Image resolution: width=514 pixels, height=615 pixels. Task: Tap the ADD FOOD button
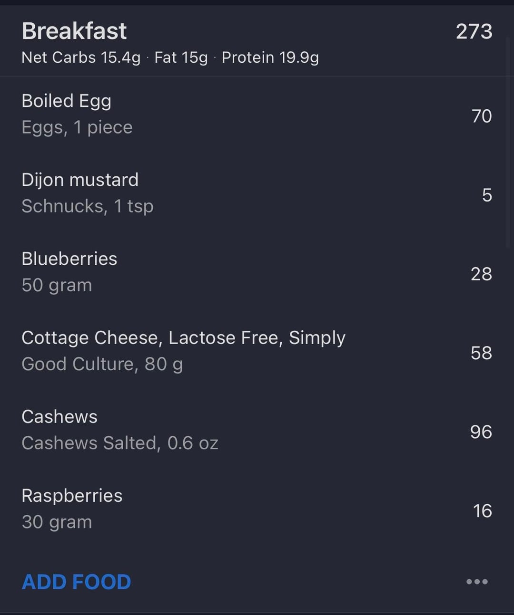(77, 582)
